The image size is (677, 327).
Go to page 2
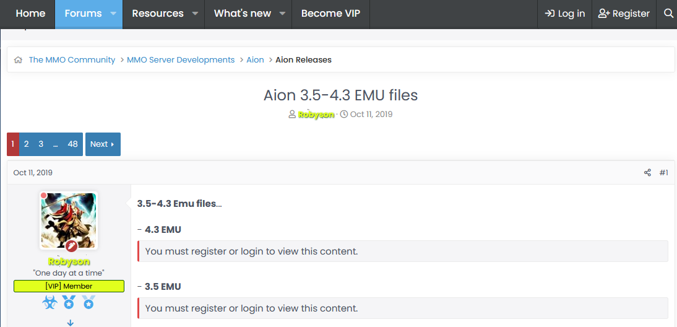coord(27,144)
